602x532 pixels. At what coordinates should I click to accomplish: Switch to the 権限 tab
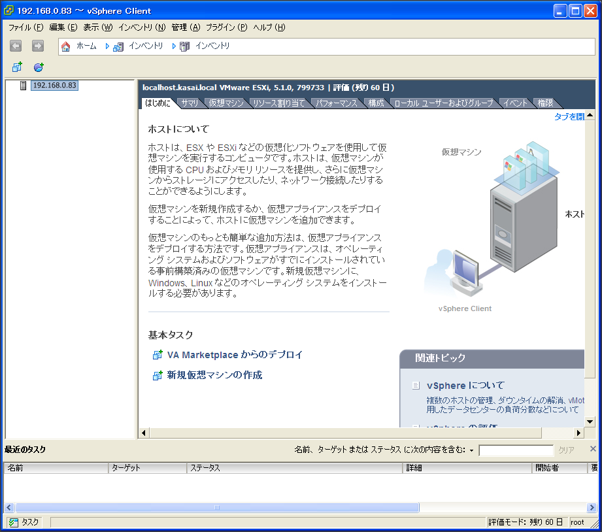[545, 103]
